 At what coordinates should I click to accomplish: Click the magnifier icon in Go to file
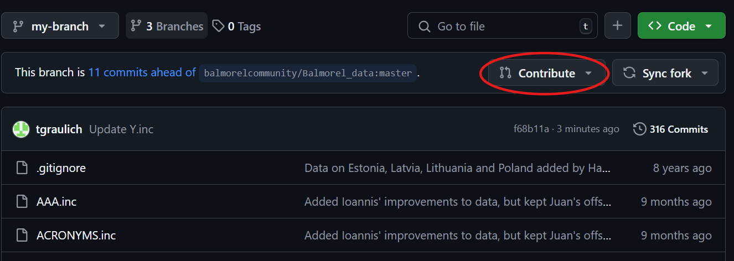click(424, 26)
